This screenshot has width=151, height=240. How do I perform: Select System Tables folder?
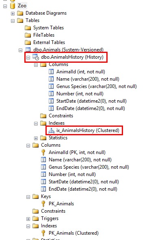[48, 28]
